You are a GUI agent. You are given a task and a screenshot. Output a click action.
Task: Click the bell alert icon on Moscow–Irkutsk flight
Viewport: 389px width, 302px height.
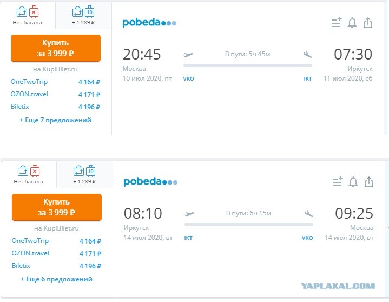pyautogui.click(x=352, y=23)
